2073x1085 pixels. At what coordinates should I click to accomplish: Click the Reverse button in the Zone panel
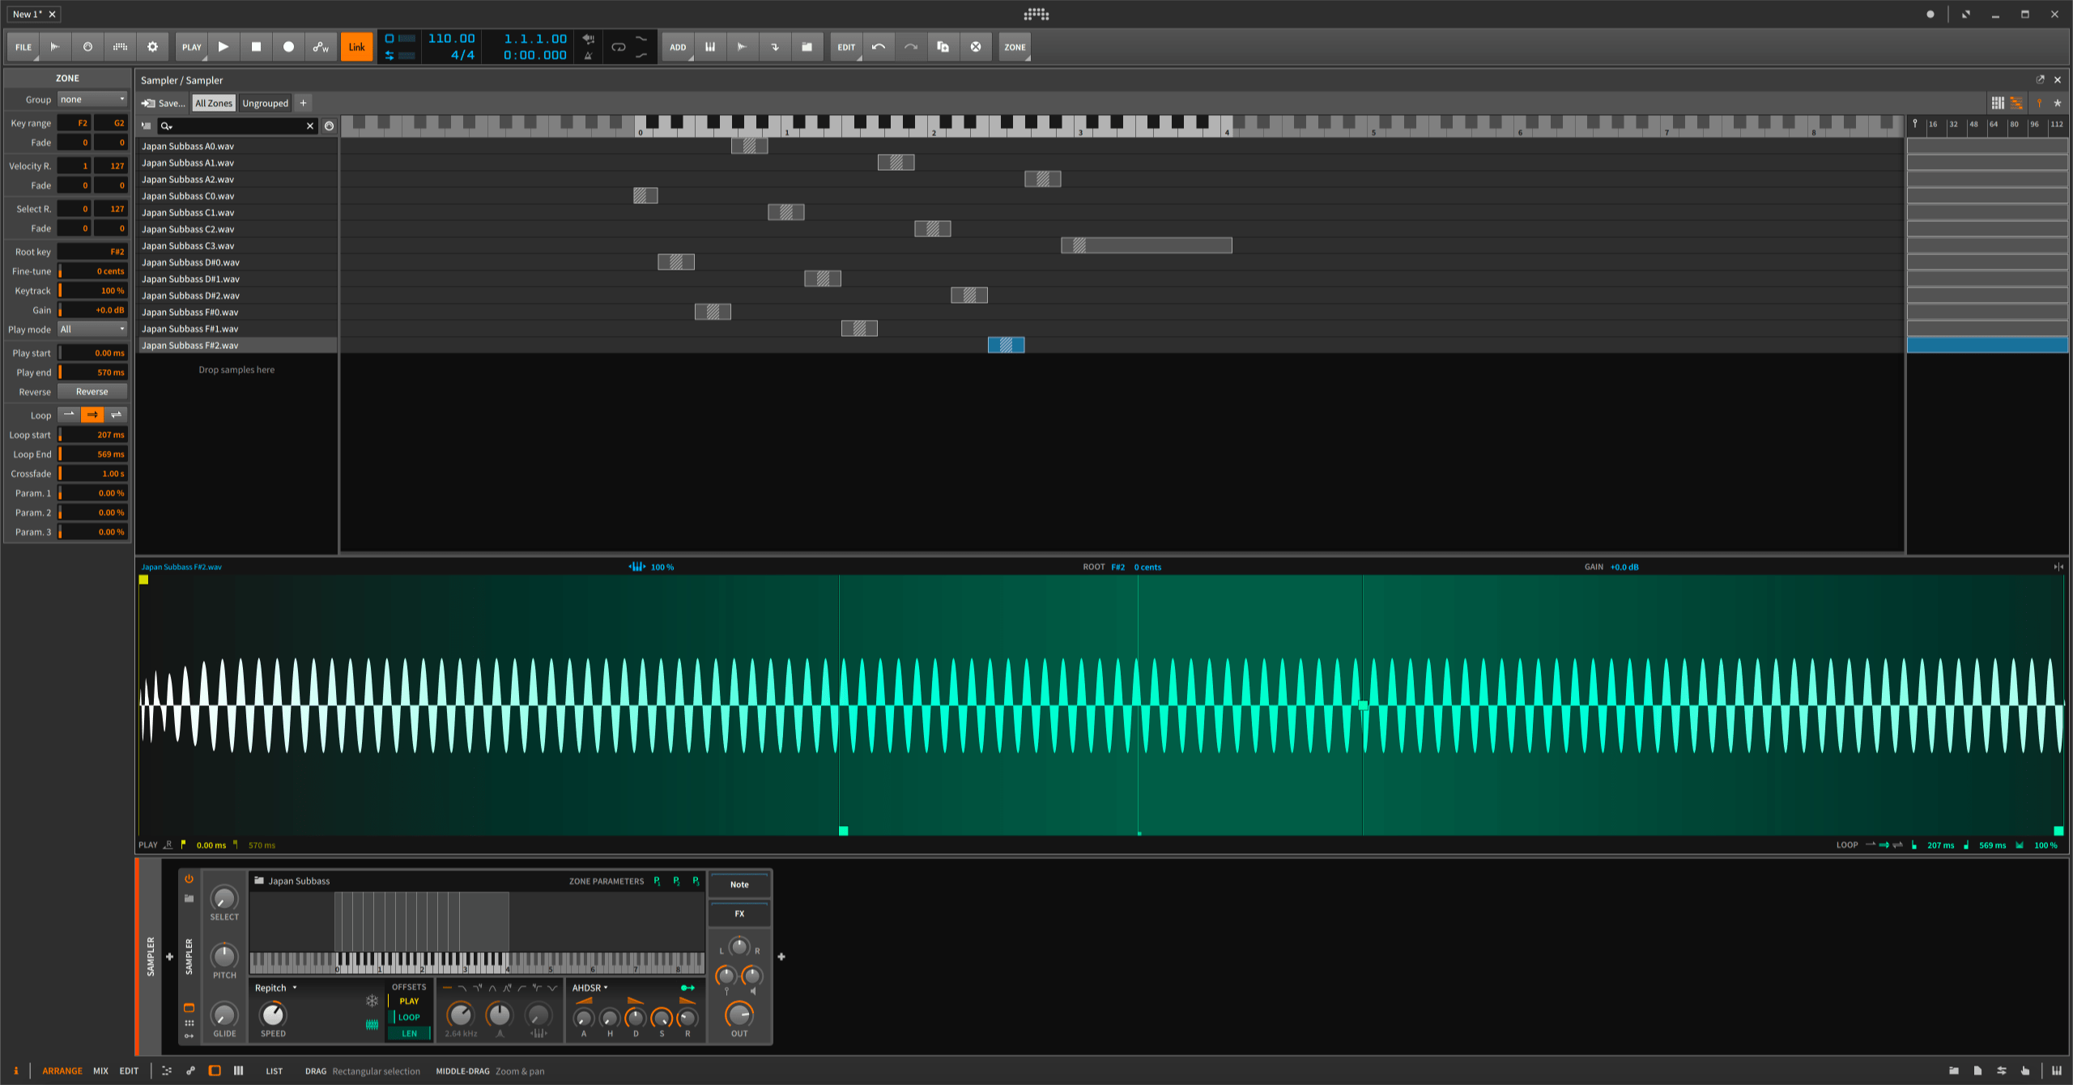click(92, 391)
